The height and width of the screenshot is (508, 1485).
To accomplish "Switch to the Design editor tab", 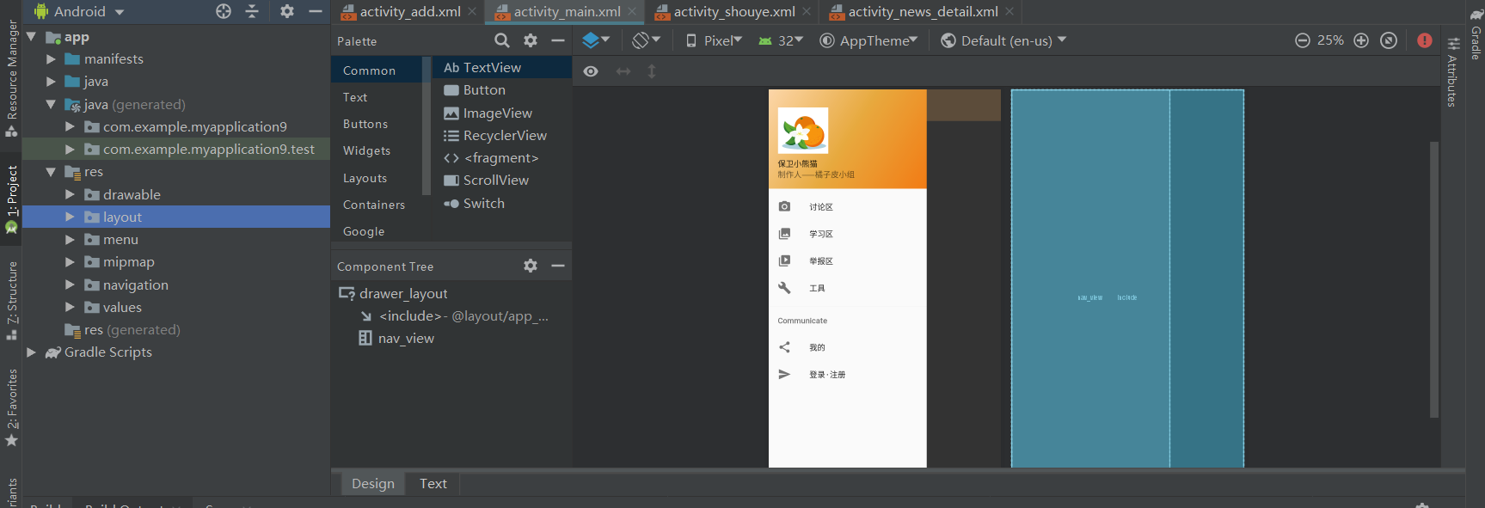I will click(x=373, y=484).
